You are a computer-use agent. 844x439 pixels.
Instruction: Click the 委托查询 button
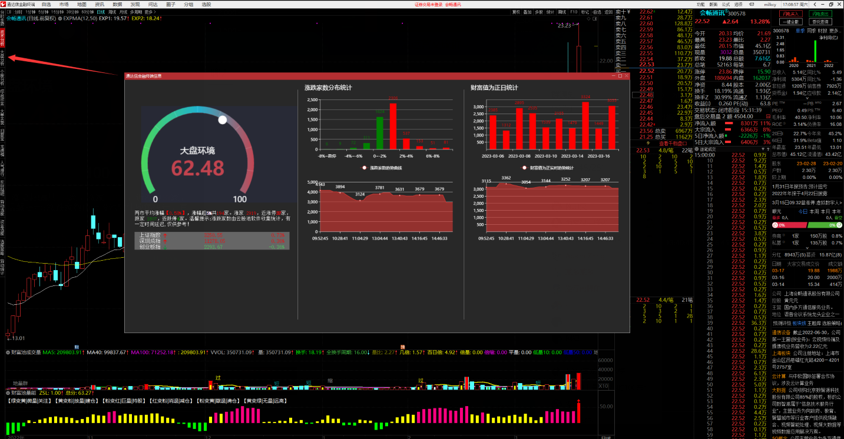pos(822,21)
